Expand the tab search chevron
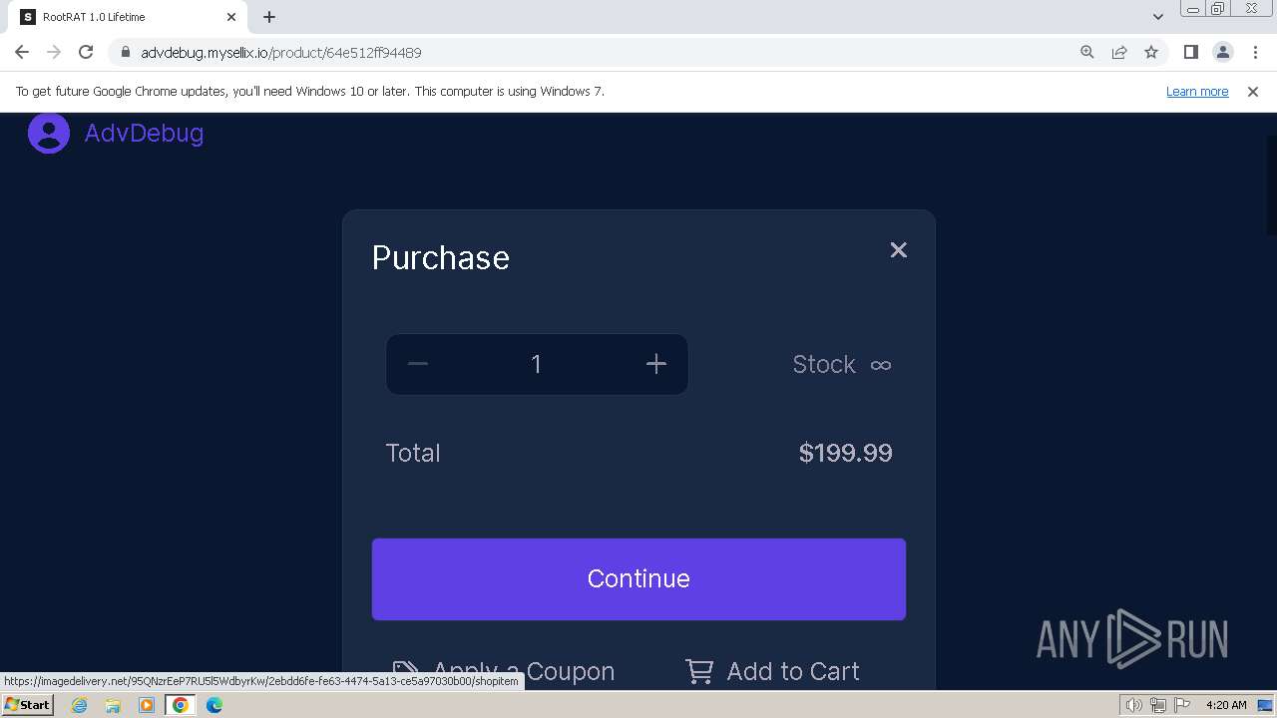Viewport: 1277px width, 718px height. click(1157, 17)
